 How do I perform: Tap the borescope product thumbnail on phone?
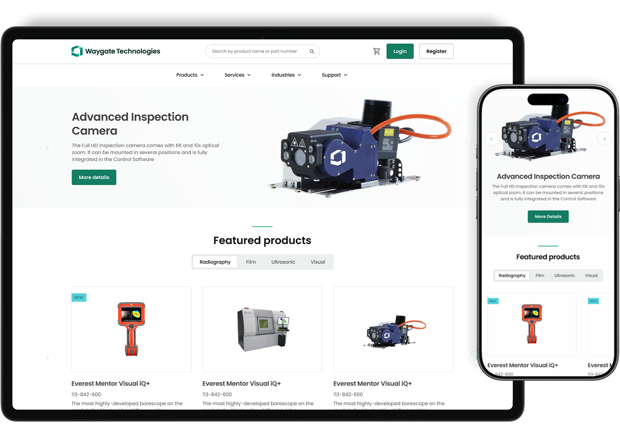pyautogui.click(x=532, y=324)
